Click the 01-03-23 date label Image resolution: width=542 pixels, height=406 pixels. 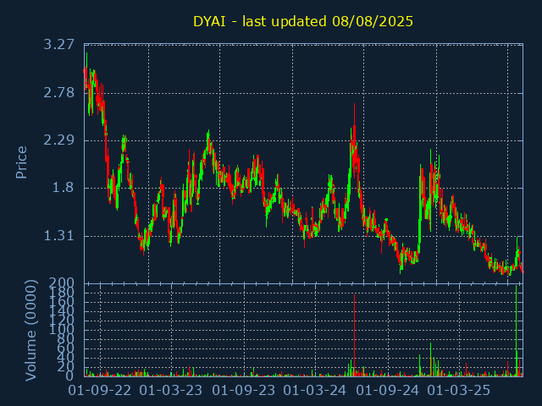[171, 391]
